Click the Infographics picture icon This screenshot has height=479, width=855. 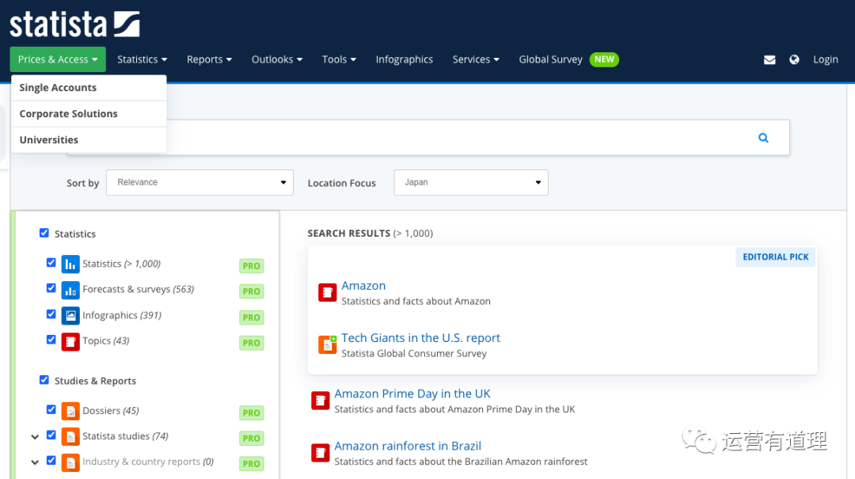pos(70,315)
